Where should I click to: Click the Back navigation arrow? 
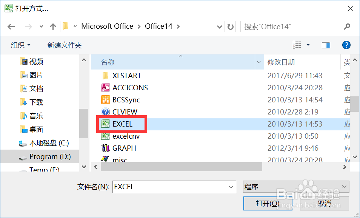(x=11, y=26)
